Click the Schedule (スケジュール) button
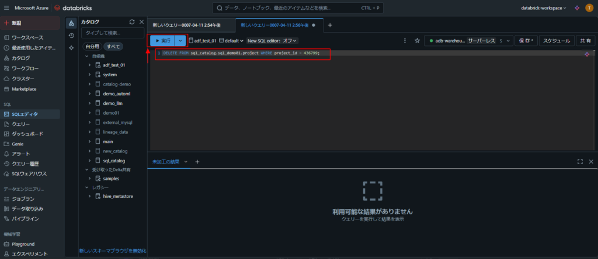 click(x=557, y=41)
